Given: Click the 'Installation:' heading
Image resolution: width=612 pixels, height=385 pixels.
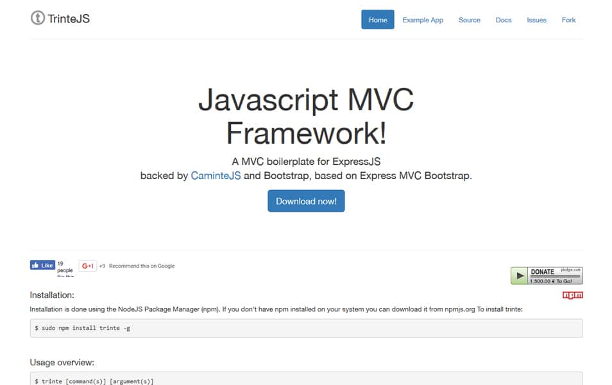Looking at the screenshot, I should (52, 295).
